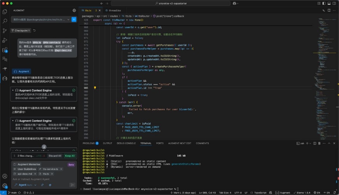Click the Keep All button

(70, 156)
